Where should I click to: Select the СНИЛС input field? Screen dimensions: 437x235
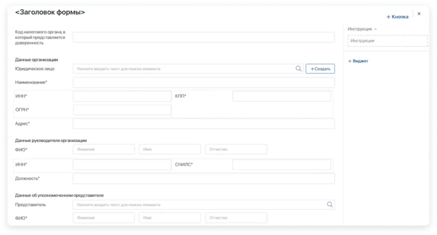point(281,165)
